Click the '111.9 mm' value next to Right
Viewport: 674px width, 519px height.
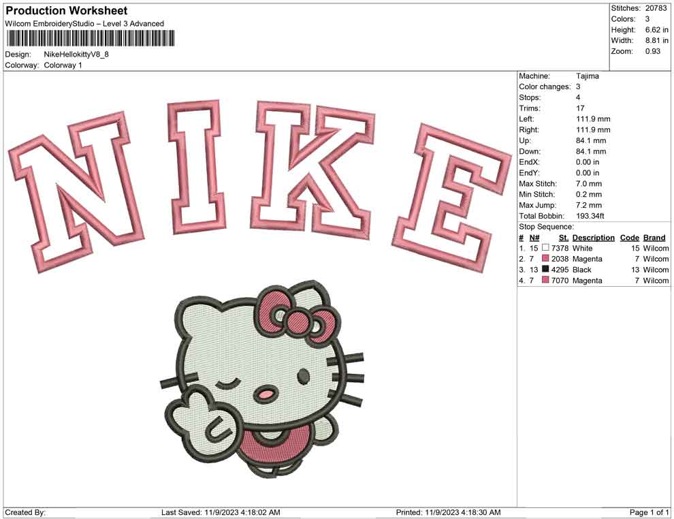tap(593, 129)
